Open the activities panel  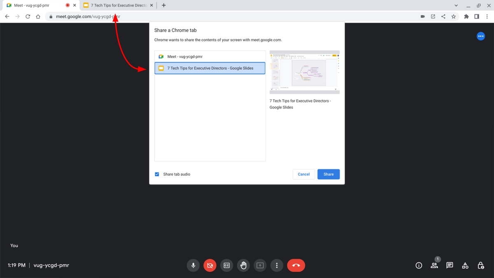[x=465, y=265]
